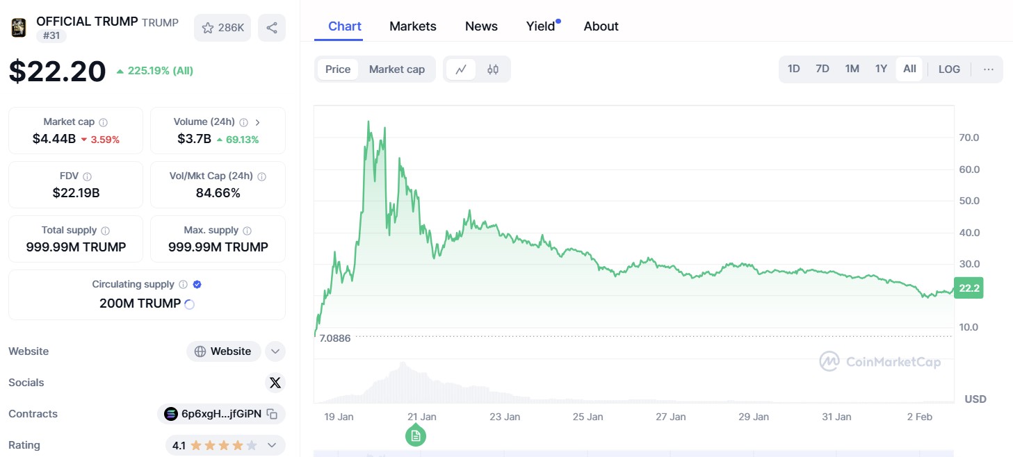
Task: Open the X social profile icon
Action: 275,383
